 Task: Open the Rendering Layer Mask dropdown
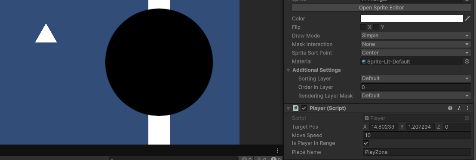(416, 96)
